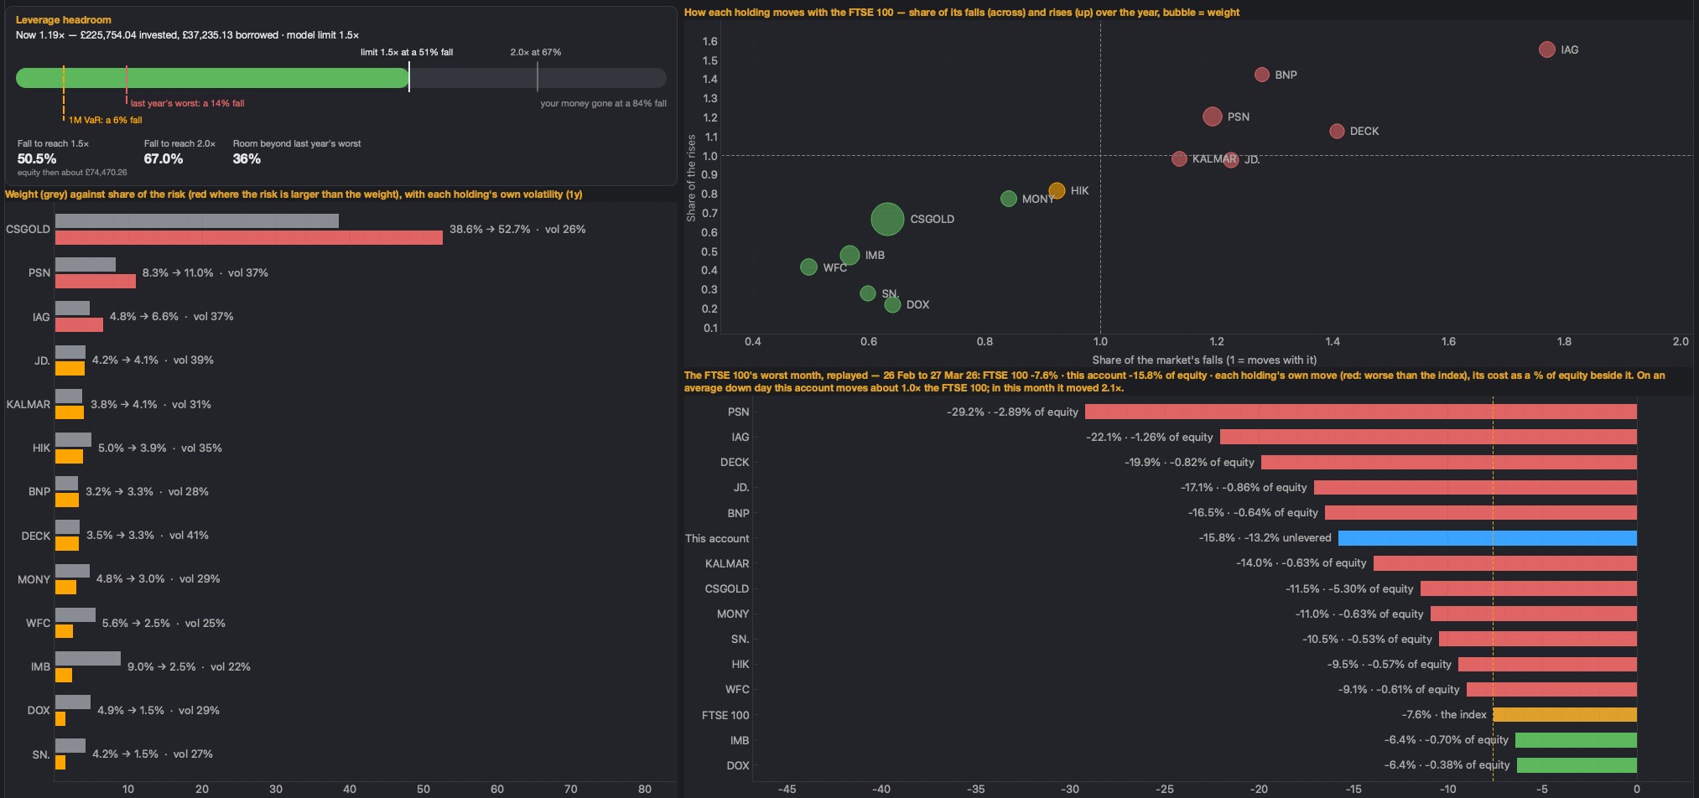The image size is (1699, 798).
Task: Click the green DOX bar in worst month chart
Action: pyautogui.click(x=1577, y=765)
